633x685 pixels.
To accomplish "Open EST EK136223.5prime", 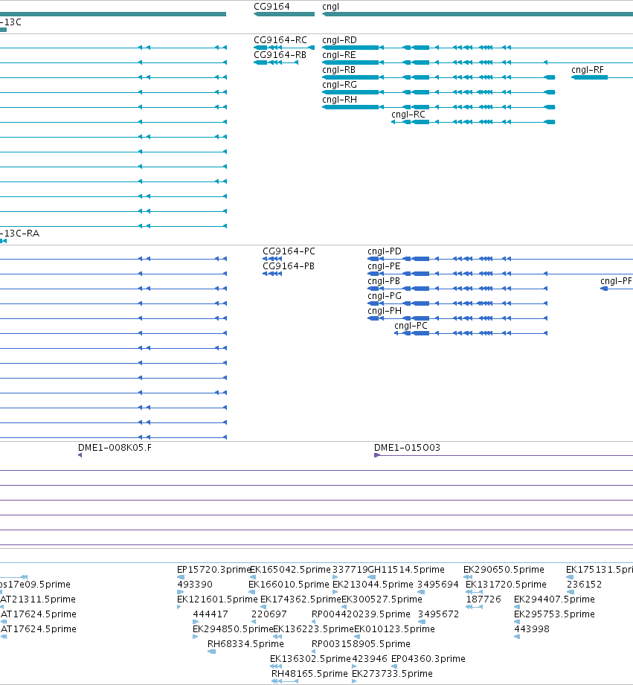I will coord(313,628).
